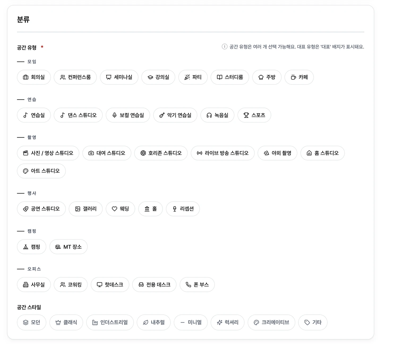Screen dimensions: 396x344
Task: Pick the 내추럴 space style
Action: (154, 322)
